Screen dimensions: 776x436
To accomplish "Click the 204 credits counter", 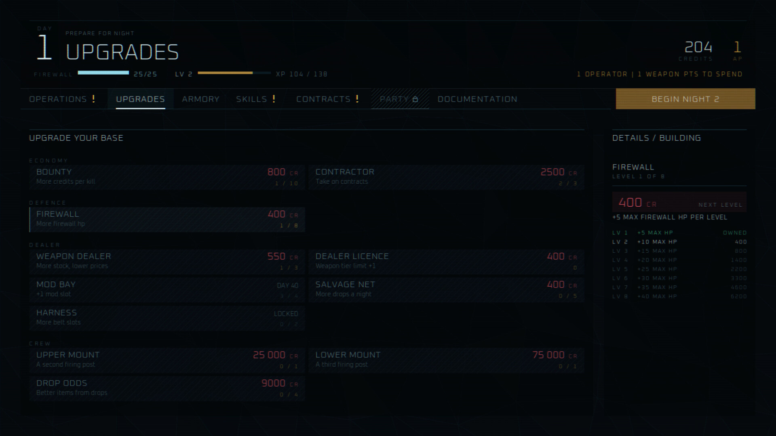I will click(698, 47).
